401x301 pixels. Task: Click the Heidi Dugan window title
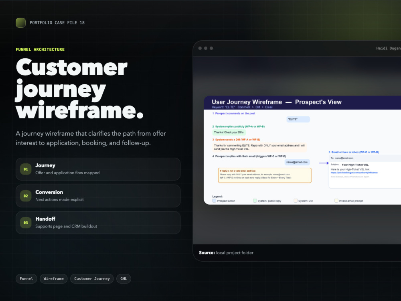[389, 49]
